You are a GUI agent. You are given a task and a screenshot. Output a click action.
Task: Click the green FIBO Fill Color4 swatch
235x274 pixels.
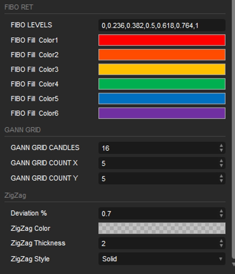point(161,84)
